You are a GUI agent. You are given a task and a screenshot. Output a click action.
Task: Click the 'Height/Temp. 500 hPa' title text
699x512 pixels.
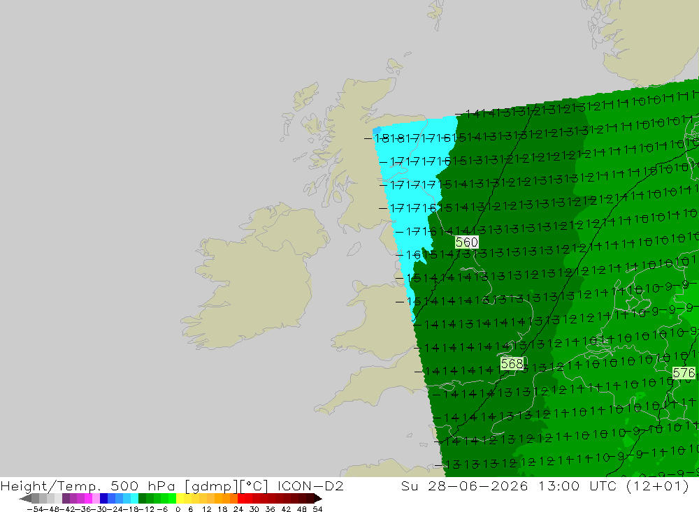87,485
